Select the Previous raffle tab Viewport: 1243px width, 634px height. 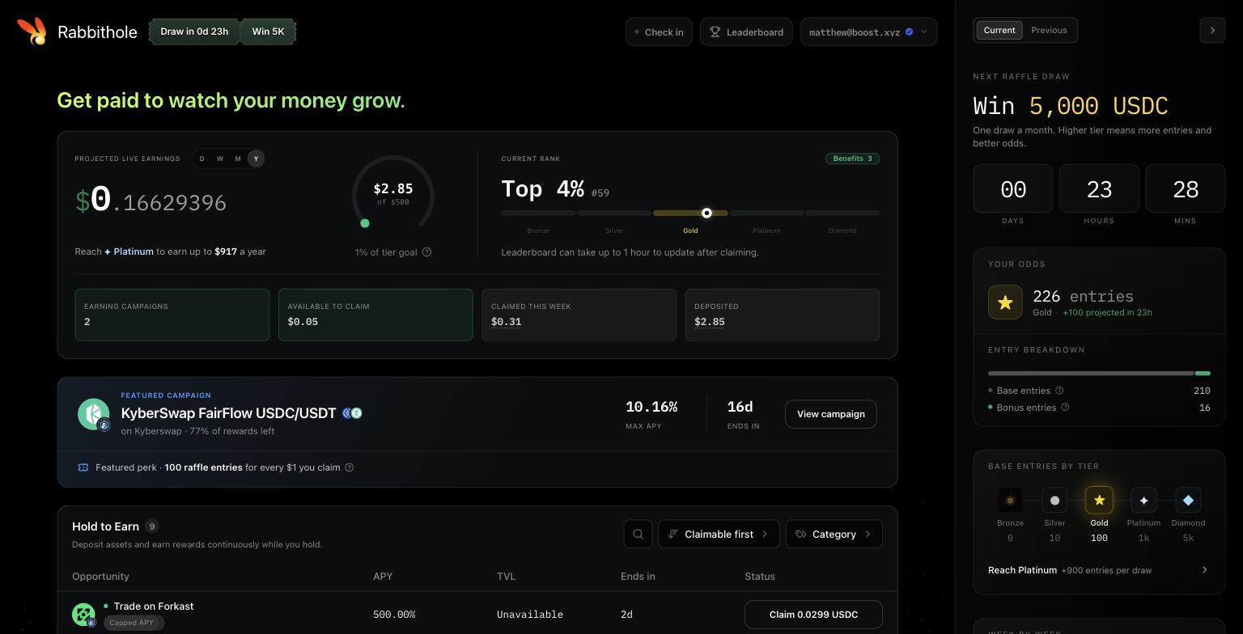[x=1049, y=30]
